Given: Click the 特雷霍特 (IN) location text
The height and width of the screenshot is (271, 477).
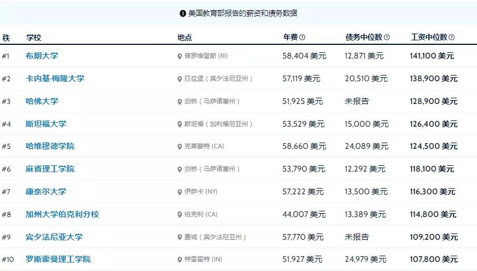Looking at the screenshot, I should tap(203, 259).
